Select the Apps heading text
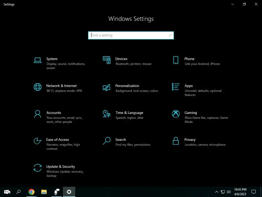262x197 pixels. (x=189, y=86)
